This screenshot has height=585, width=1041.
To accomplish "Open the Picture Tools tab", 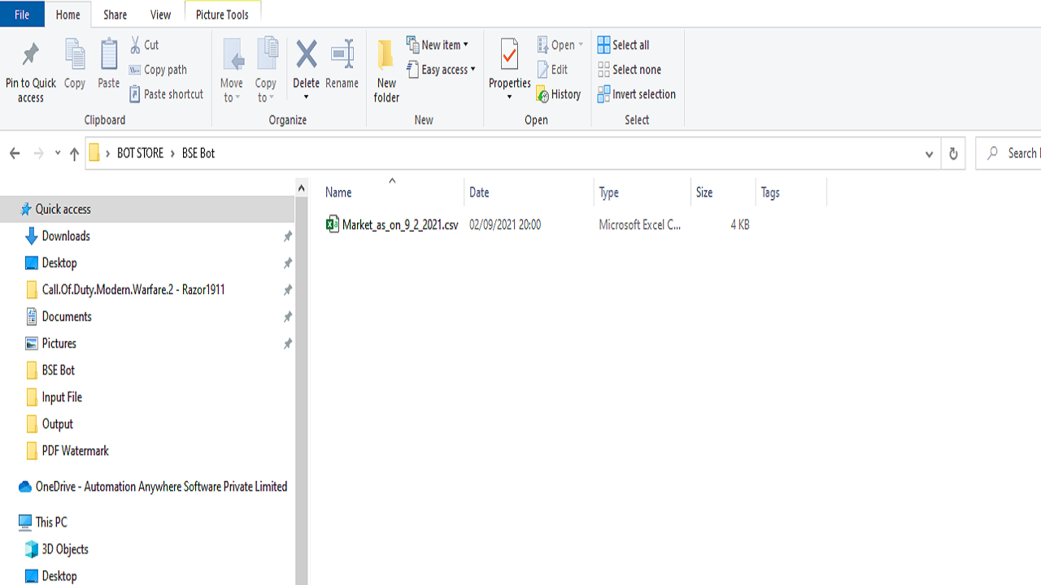I will [222, 15].
